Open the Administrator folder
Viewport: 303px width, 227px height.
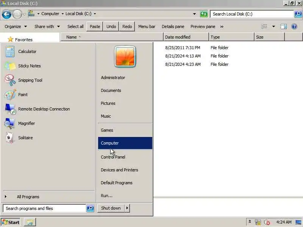(125, 78)
